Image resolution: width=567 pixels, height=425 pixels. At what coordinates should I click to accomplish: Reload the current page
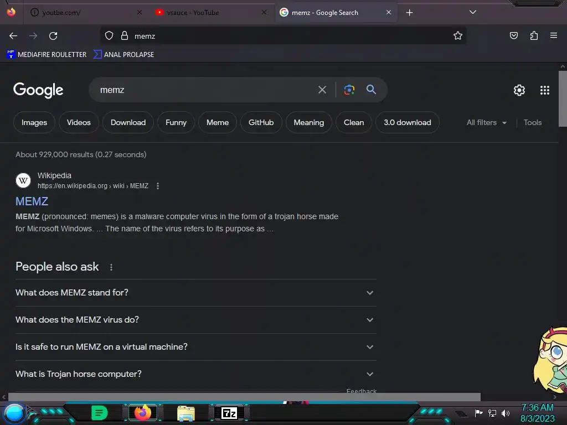click(53, 36)
